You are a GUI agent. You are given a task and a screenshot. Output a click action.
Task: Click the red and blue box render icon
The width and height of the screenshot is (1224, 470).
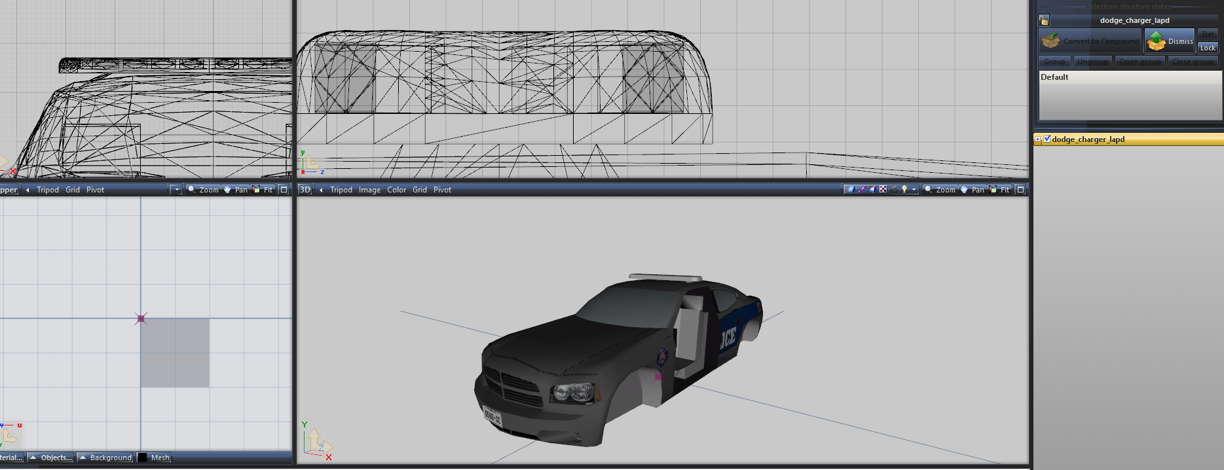click(873, 189)
